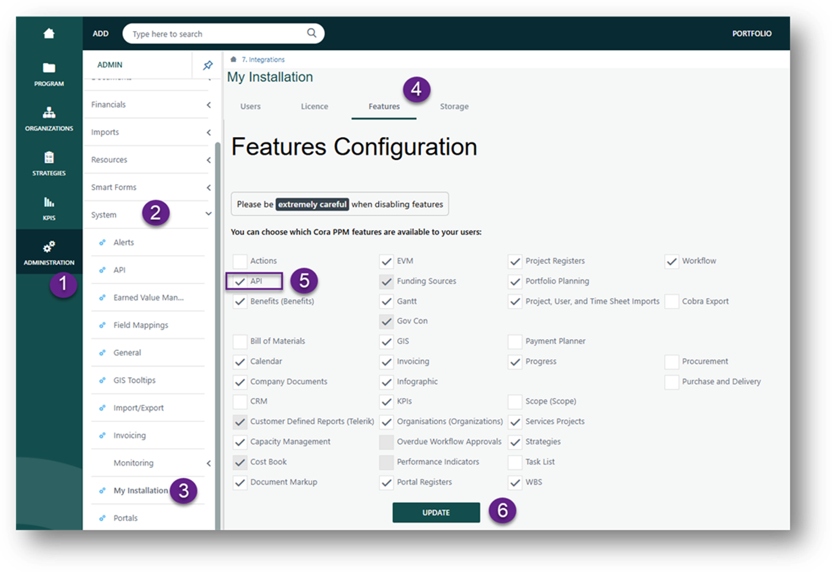Enable the Purchase and Delivery checkbox
This screenshot has height=572, width=832.
672,382
